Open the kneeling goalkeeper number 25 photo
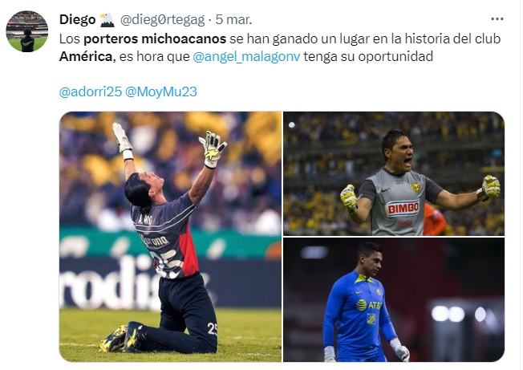Image resolution: width=523 pixels, height=370 pixels. pyautogui.click(x=170, y=237)
